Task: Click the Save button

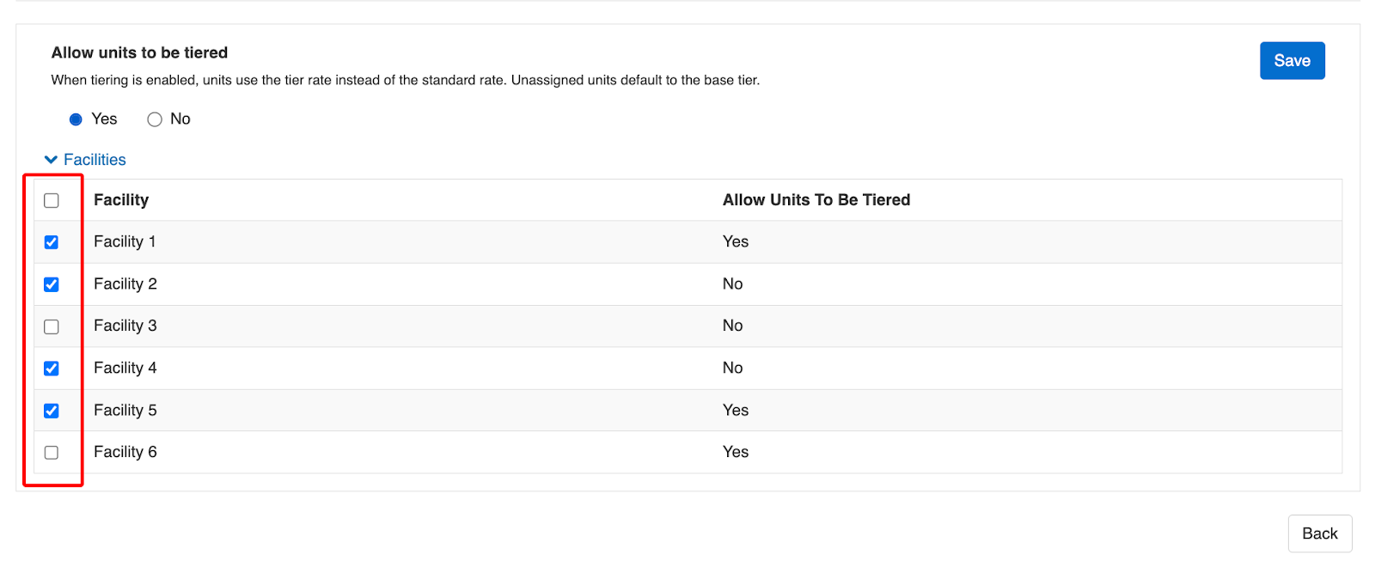Action: (x=1292, y=61)
